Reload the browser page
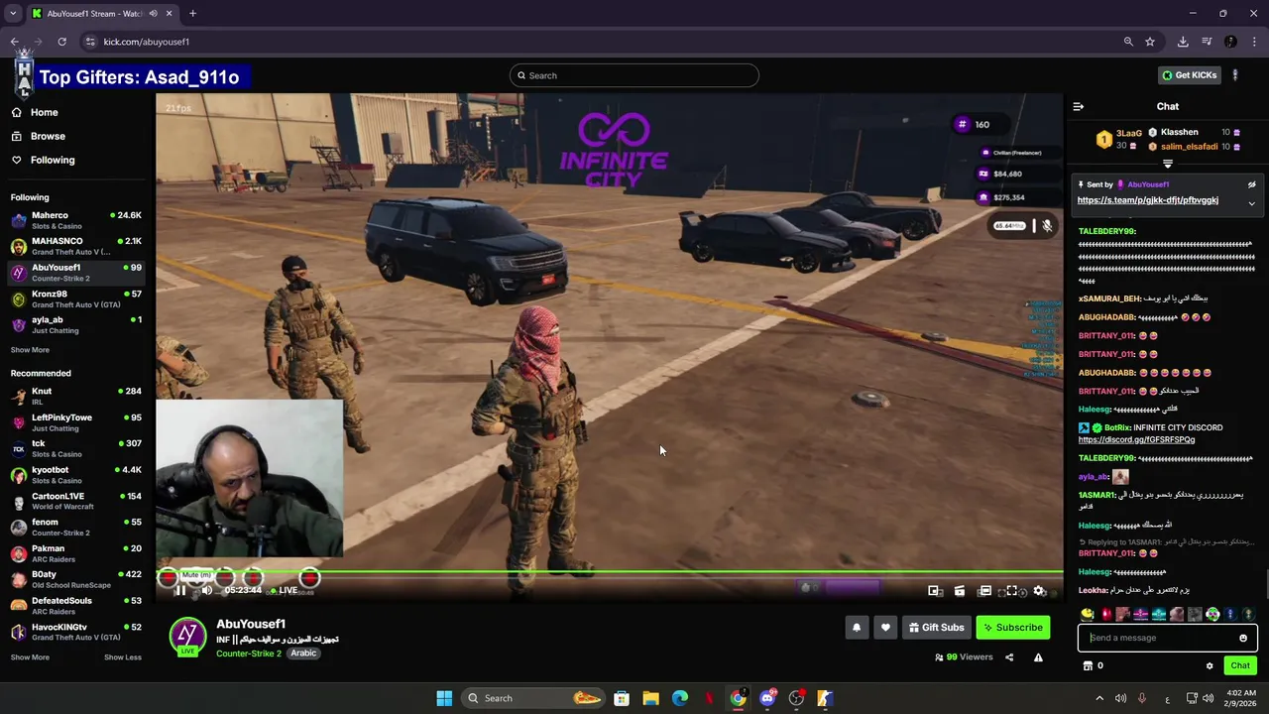 [61, 42]
